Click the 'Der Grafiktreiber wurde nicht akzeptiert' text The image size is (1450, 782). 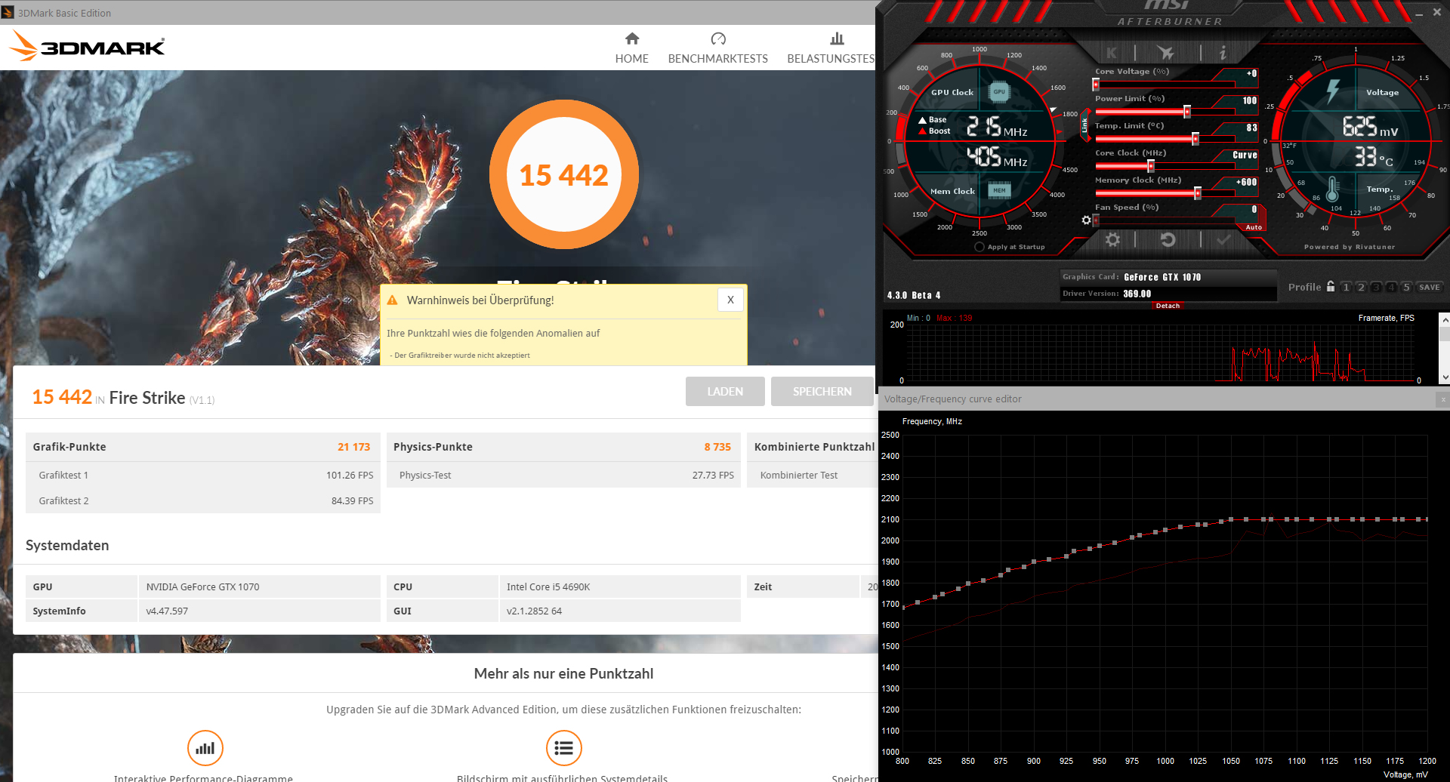[x=461, y=355]
